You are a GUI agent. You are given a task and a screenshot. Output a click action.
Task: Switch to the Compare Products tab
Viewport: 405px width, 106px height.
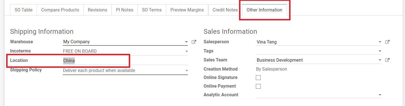pos(60,10)
